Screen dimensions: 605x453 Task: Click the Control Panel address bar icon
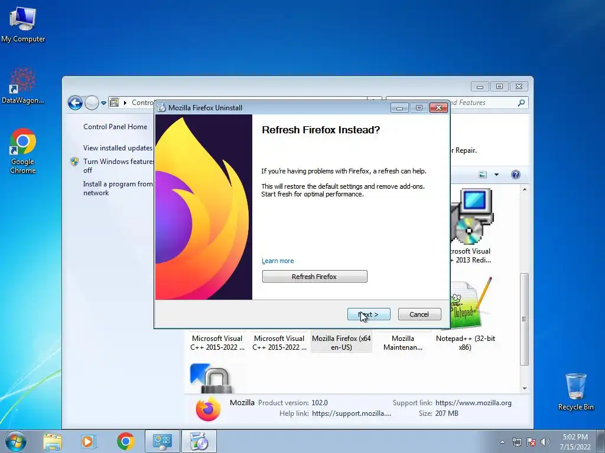(x=114, y=103)
